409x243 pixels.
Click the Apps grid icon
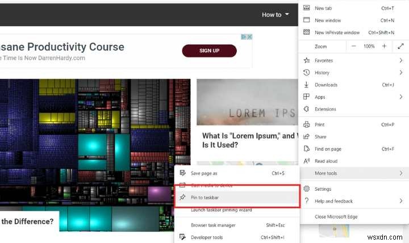click(x=307, y=97)
